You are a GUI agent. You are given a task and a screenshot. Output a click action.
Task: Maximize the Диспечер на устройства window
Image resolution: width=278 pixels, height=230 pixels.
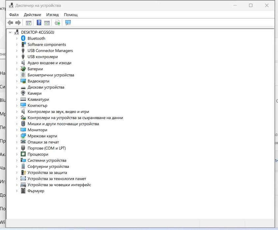coord(251,6)
